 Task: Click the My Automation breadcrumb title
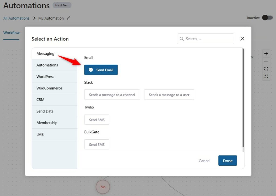coord(51,18)
